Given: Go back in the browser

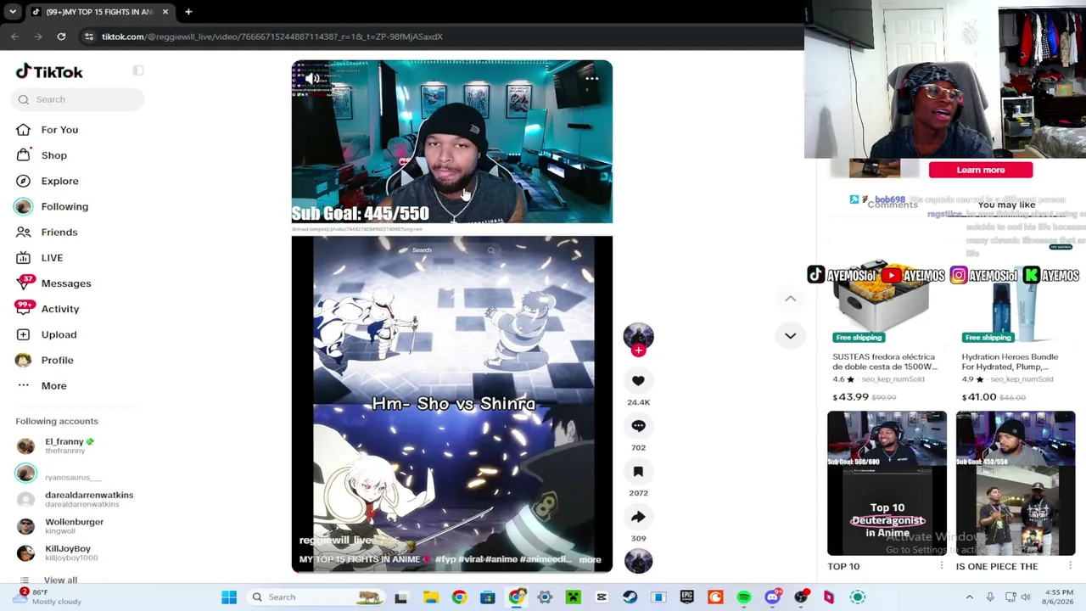Looking at the screenshot, I should (15, 36).
